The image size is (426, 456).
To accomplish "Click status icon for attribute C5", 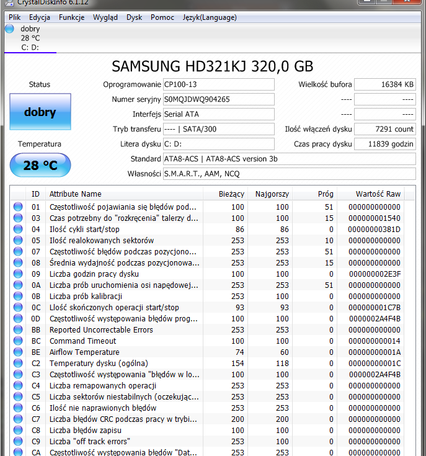I will [x=18, y=396].
